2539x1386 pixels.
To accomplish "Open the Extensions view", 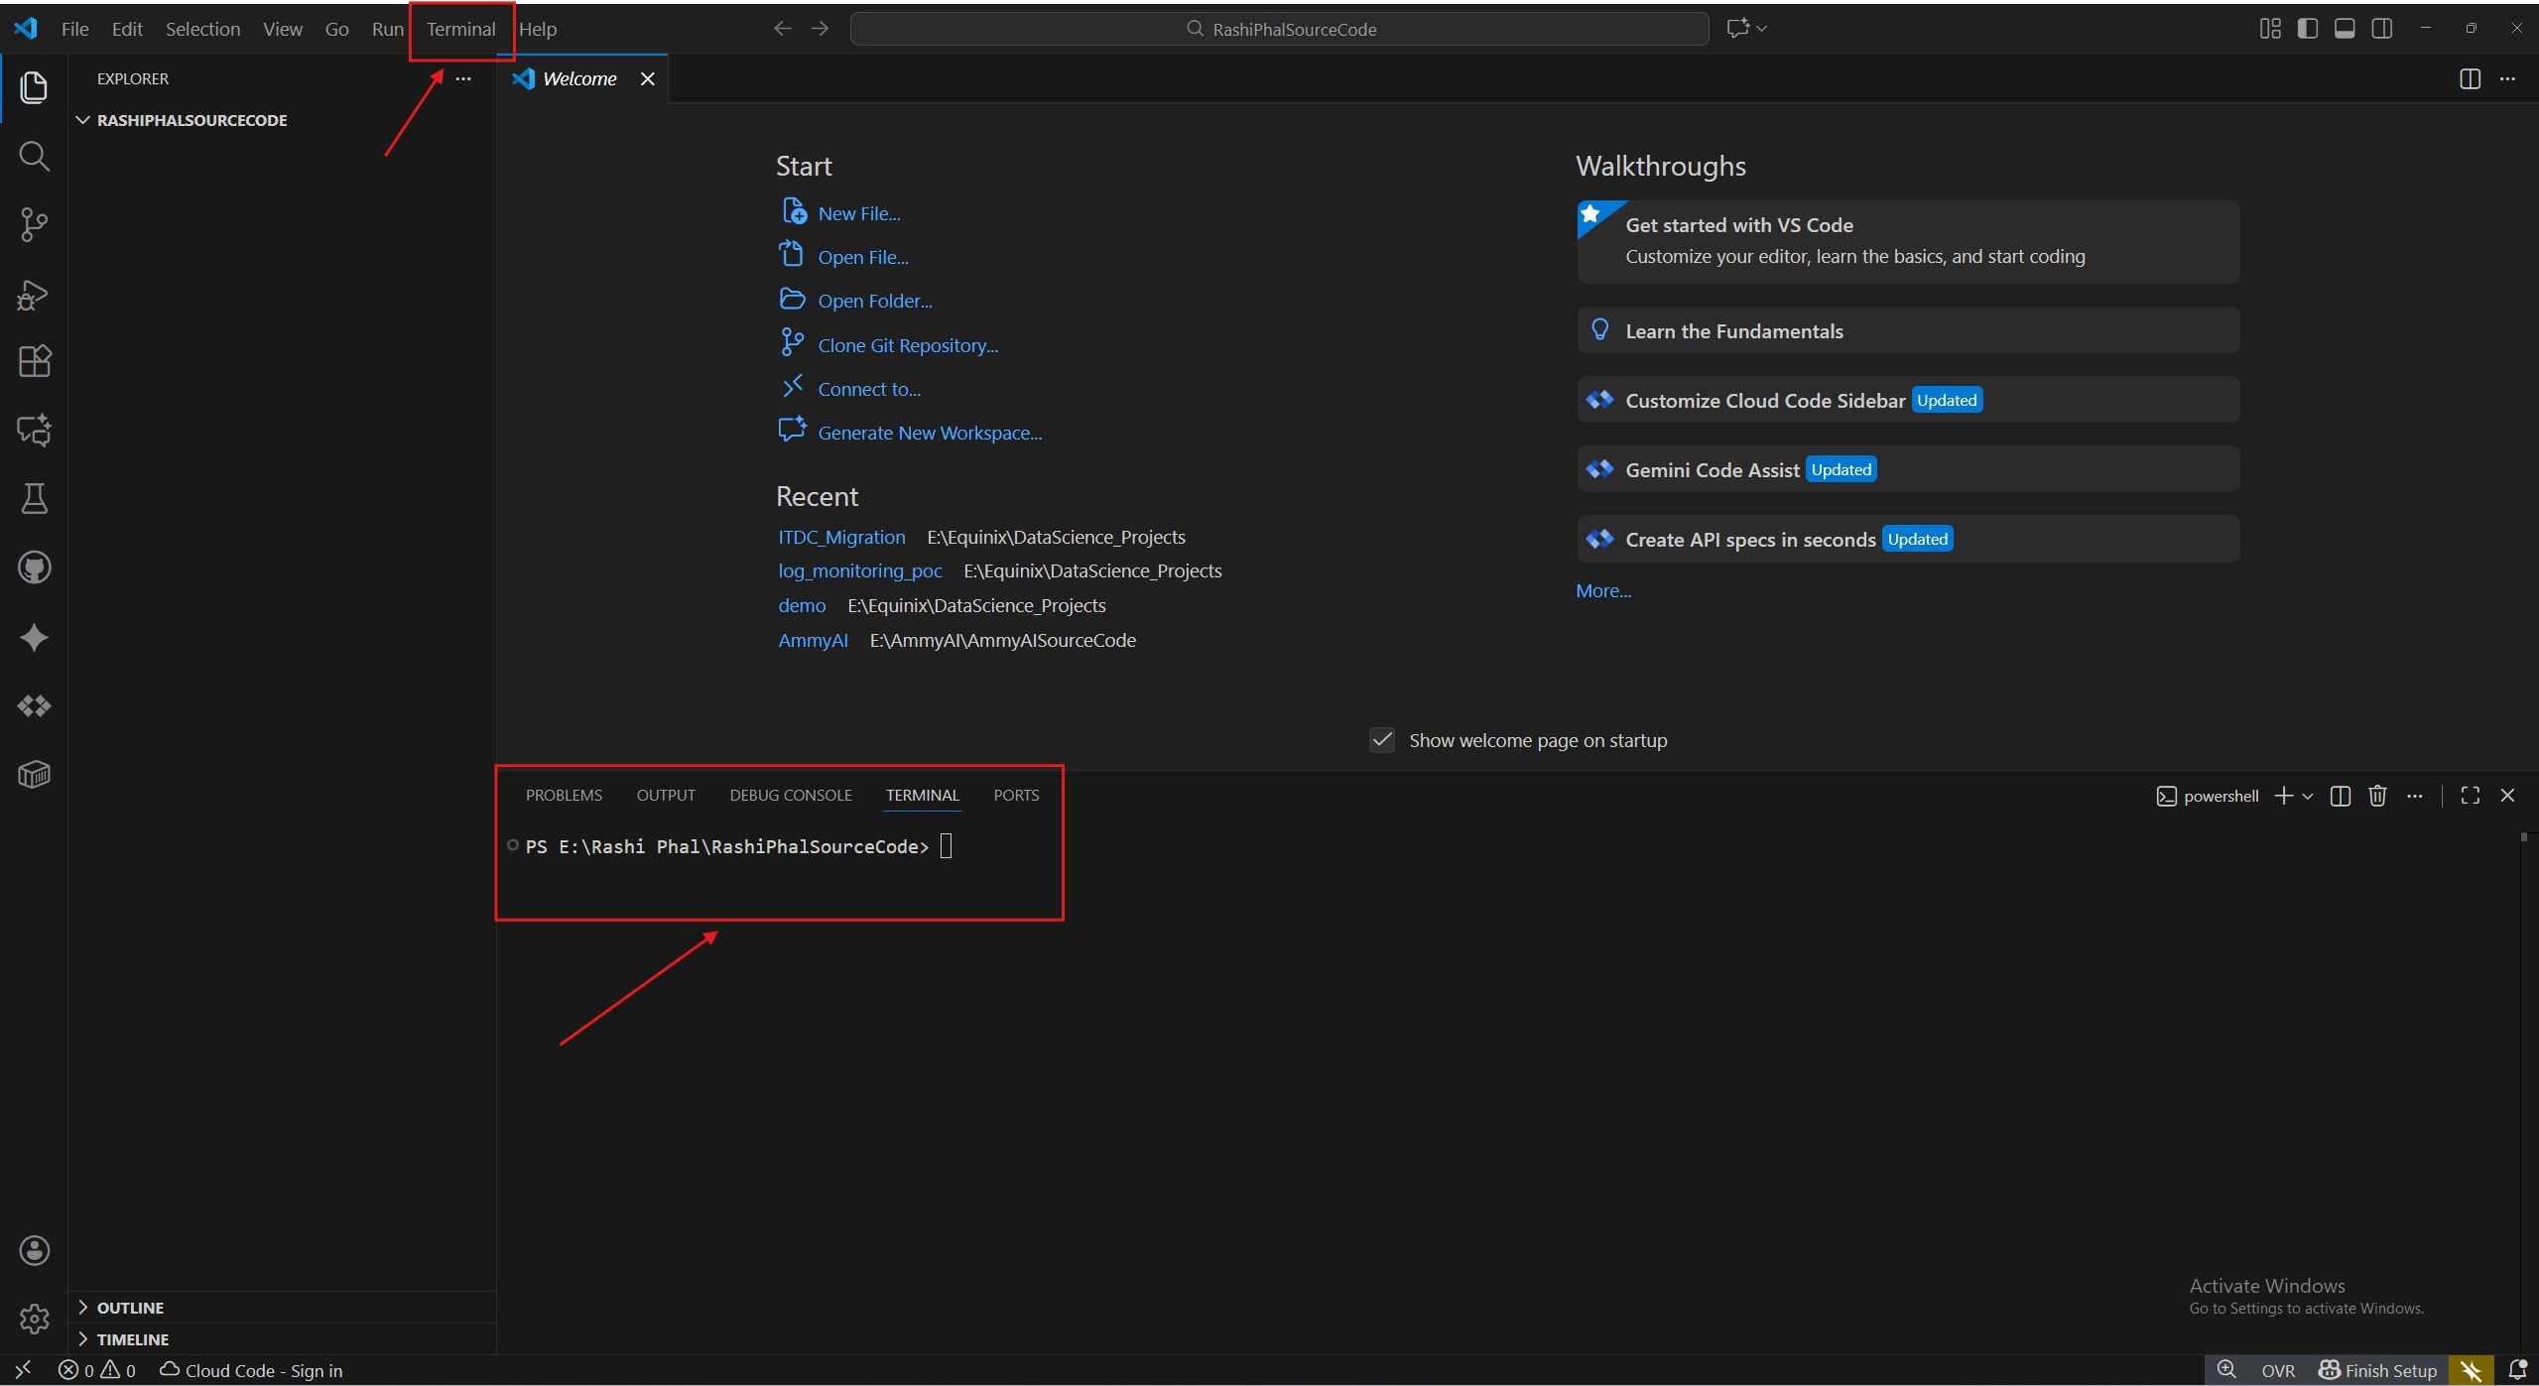I will (34, 361).
